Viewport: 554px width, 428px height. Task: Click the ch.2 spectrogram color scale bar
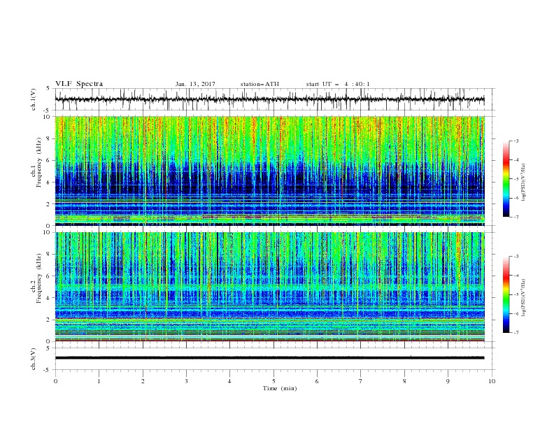coord(506,294)
